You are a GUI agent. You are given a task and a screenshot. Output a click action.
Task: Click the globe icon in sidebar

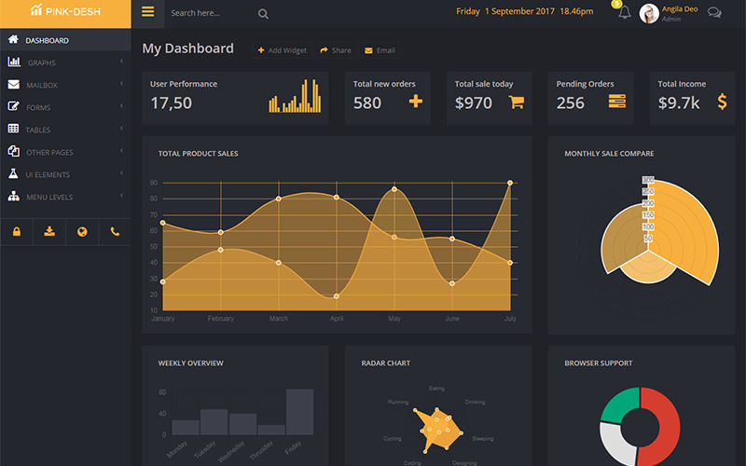[x=82, y=231]
